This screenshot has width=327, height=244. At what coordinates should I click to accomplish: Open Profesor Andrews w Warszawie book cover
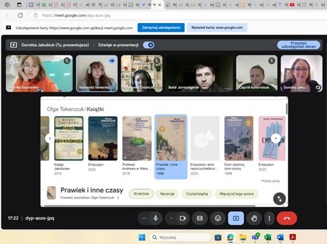137,139
